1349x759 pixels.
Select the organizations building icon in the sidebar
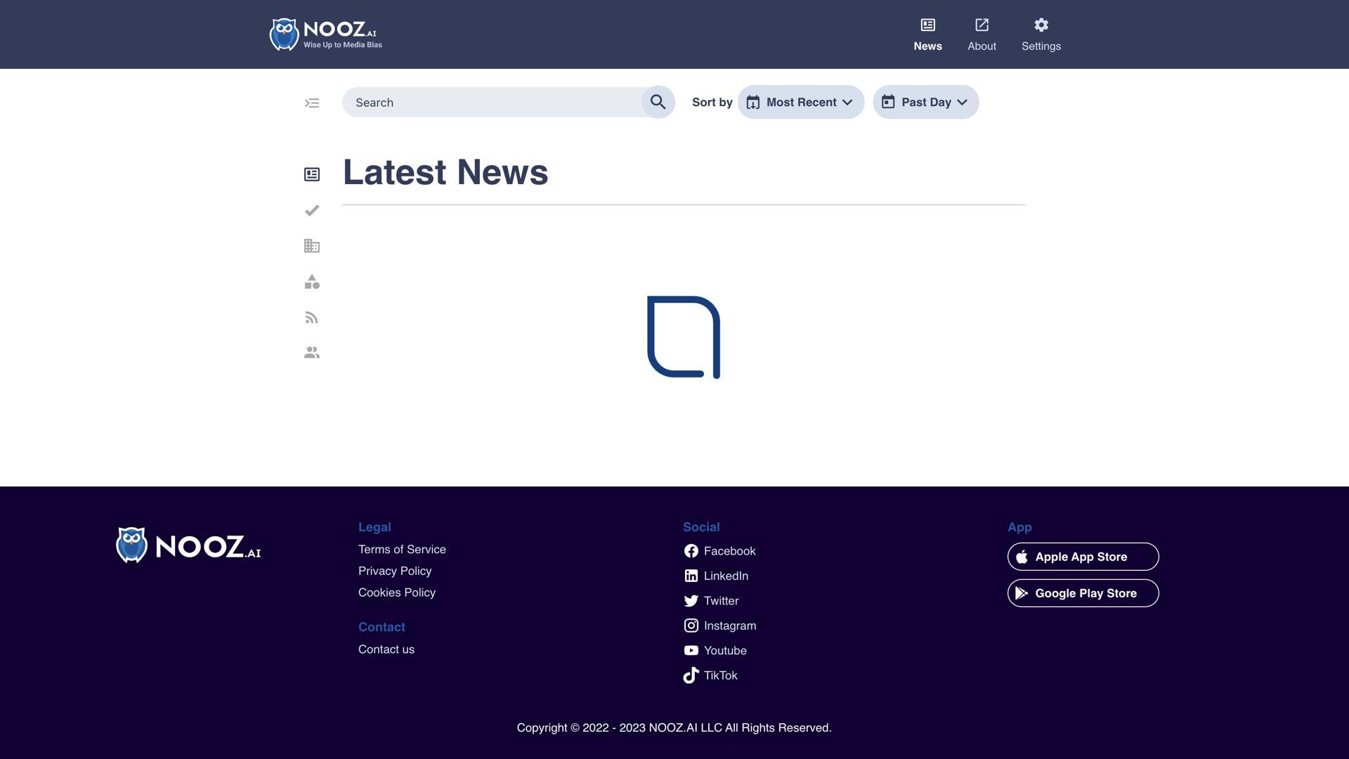click(x=311, y=246)
